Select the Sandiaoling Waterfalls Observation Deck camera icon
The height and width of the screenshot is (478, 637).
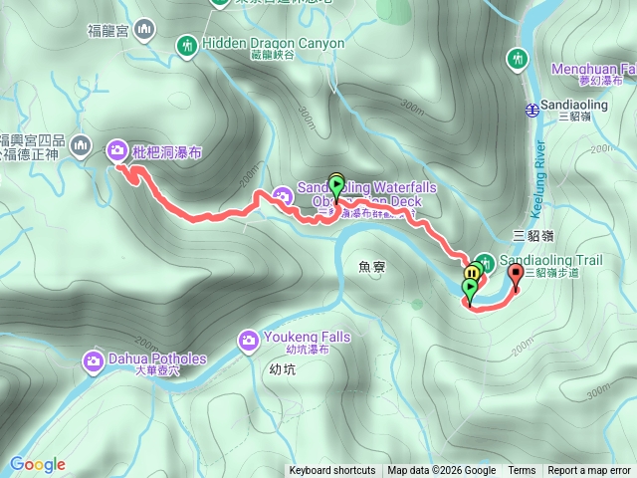283,198
